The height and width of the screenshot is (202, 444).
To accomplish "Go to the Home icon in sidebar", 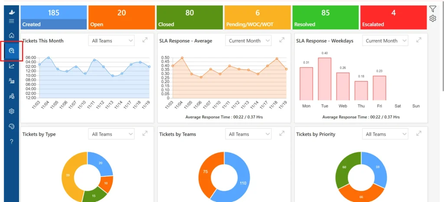I will [x=12, y=36].
